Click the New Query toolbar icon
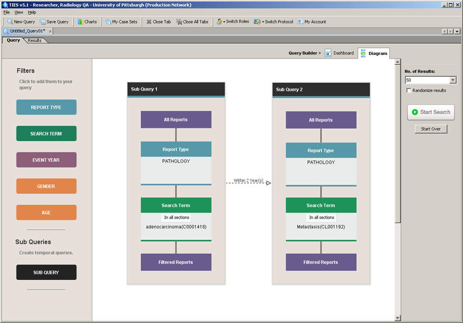 point(21,21)
